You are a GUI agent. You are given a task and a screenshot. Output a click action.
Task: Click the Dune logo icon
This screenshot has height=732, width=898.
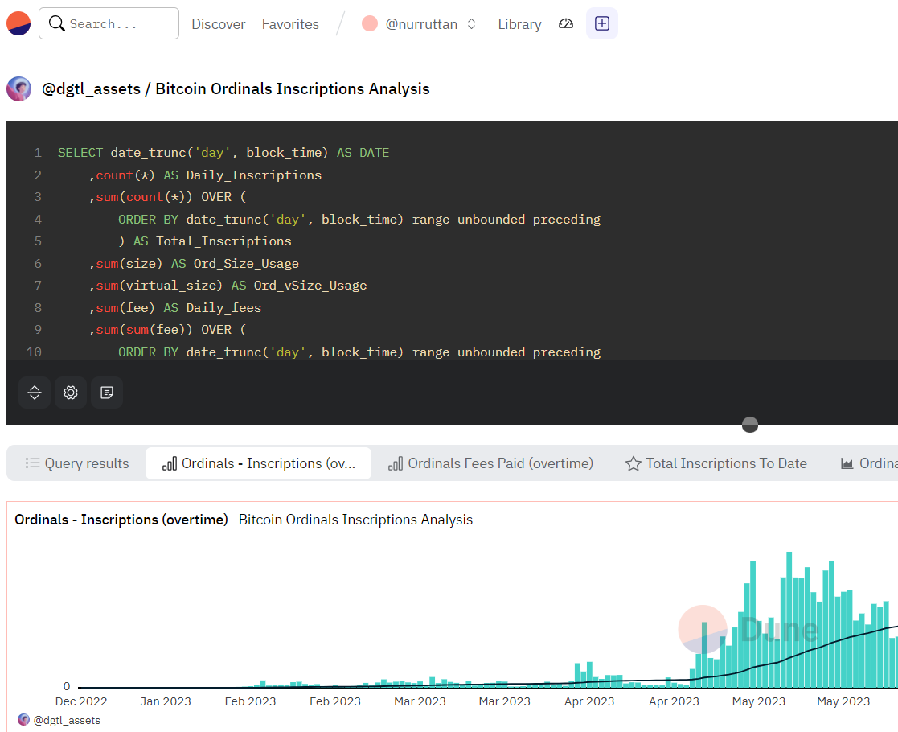tap(18, 23)
